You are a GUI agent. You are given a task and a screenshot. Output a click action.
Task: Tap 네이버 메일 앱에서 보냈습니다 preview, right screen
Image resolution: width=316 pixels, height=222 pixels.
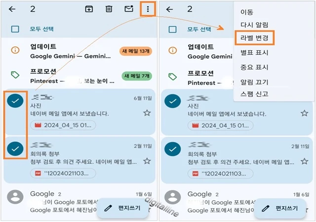[227, 114]
